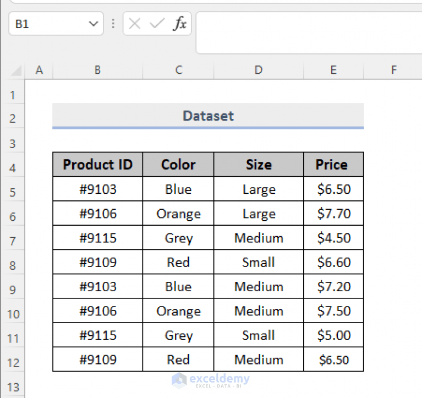Select price cell $6.50 in row 5
Image resolution: width=422 pixels, height=398 pixels.
click(x=333, y=189)
